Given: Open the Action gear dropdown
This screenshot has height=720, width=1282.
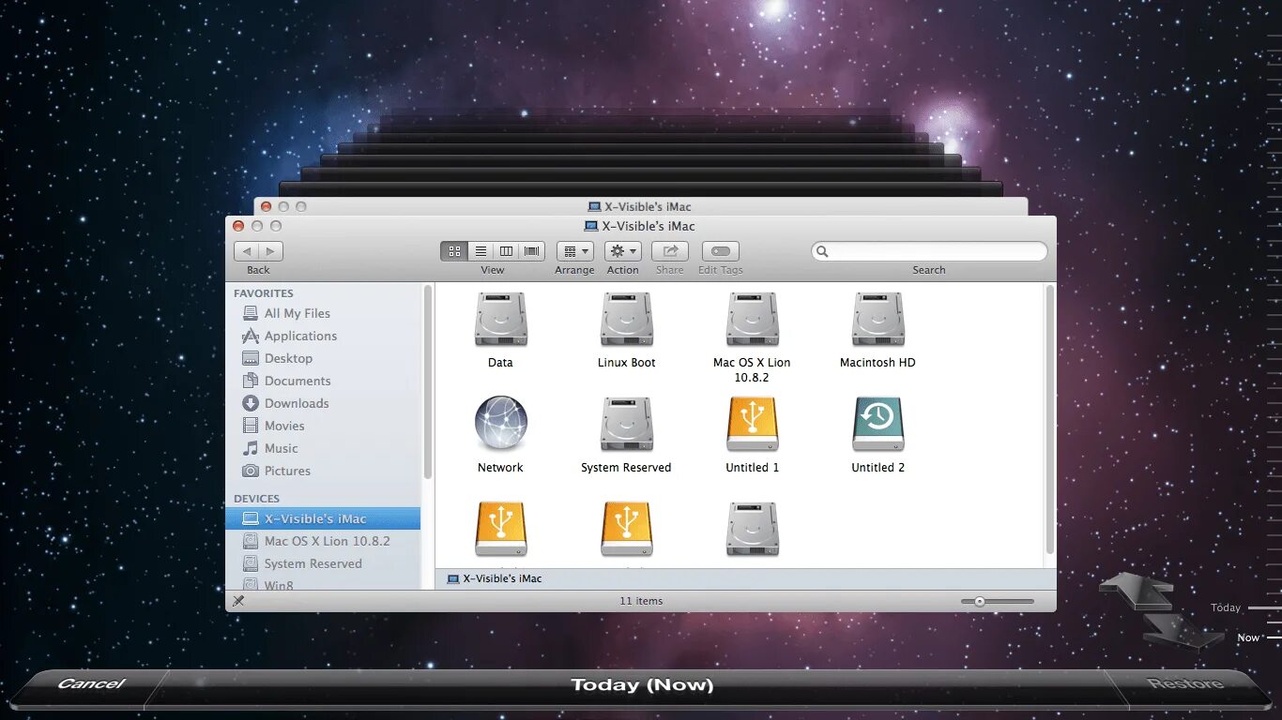Looking at the screenshot, I should point(622,251).
